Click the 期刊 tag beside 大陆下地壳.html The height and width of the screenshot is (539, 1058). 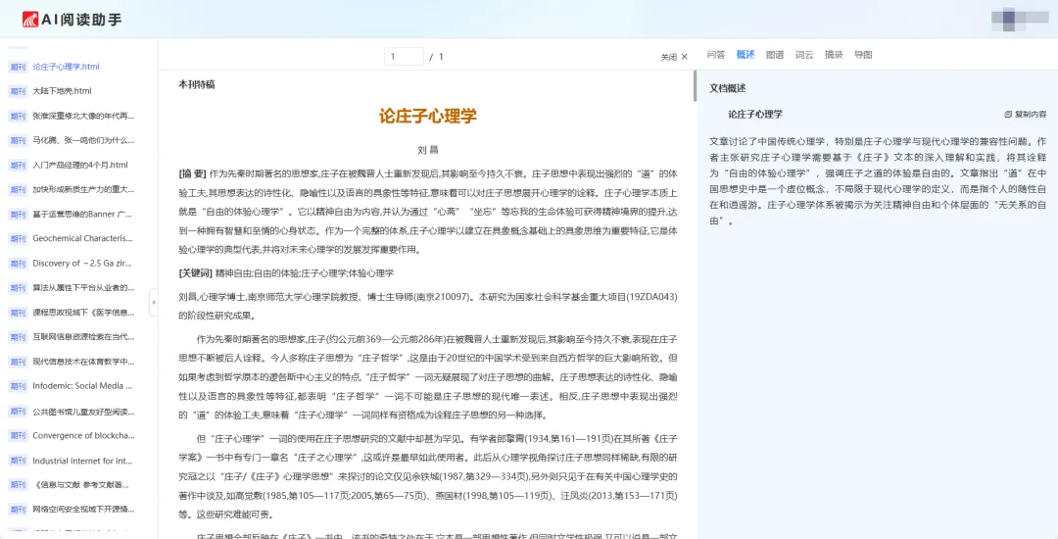(18, 91)
